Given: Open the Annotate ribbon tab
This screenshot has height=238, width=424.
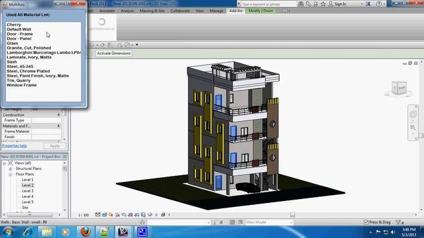Looking at the screenshot, I should coord(107,11).
